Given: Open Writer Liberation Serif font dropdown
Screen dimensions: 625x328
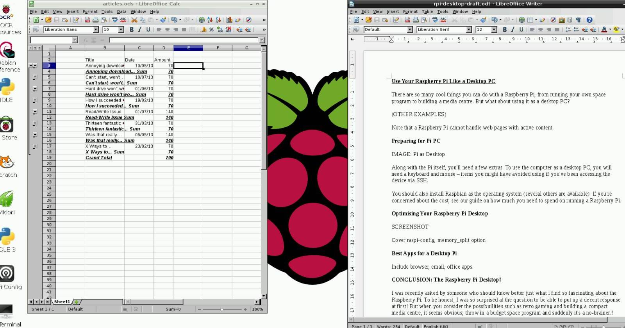Looking at the screenshot, I should click(x=469, y=29).
